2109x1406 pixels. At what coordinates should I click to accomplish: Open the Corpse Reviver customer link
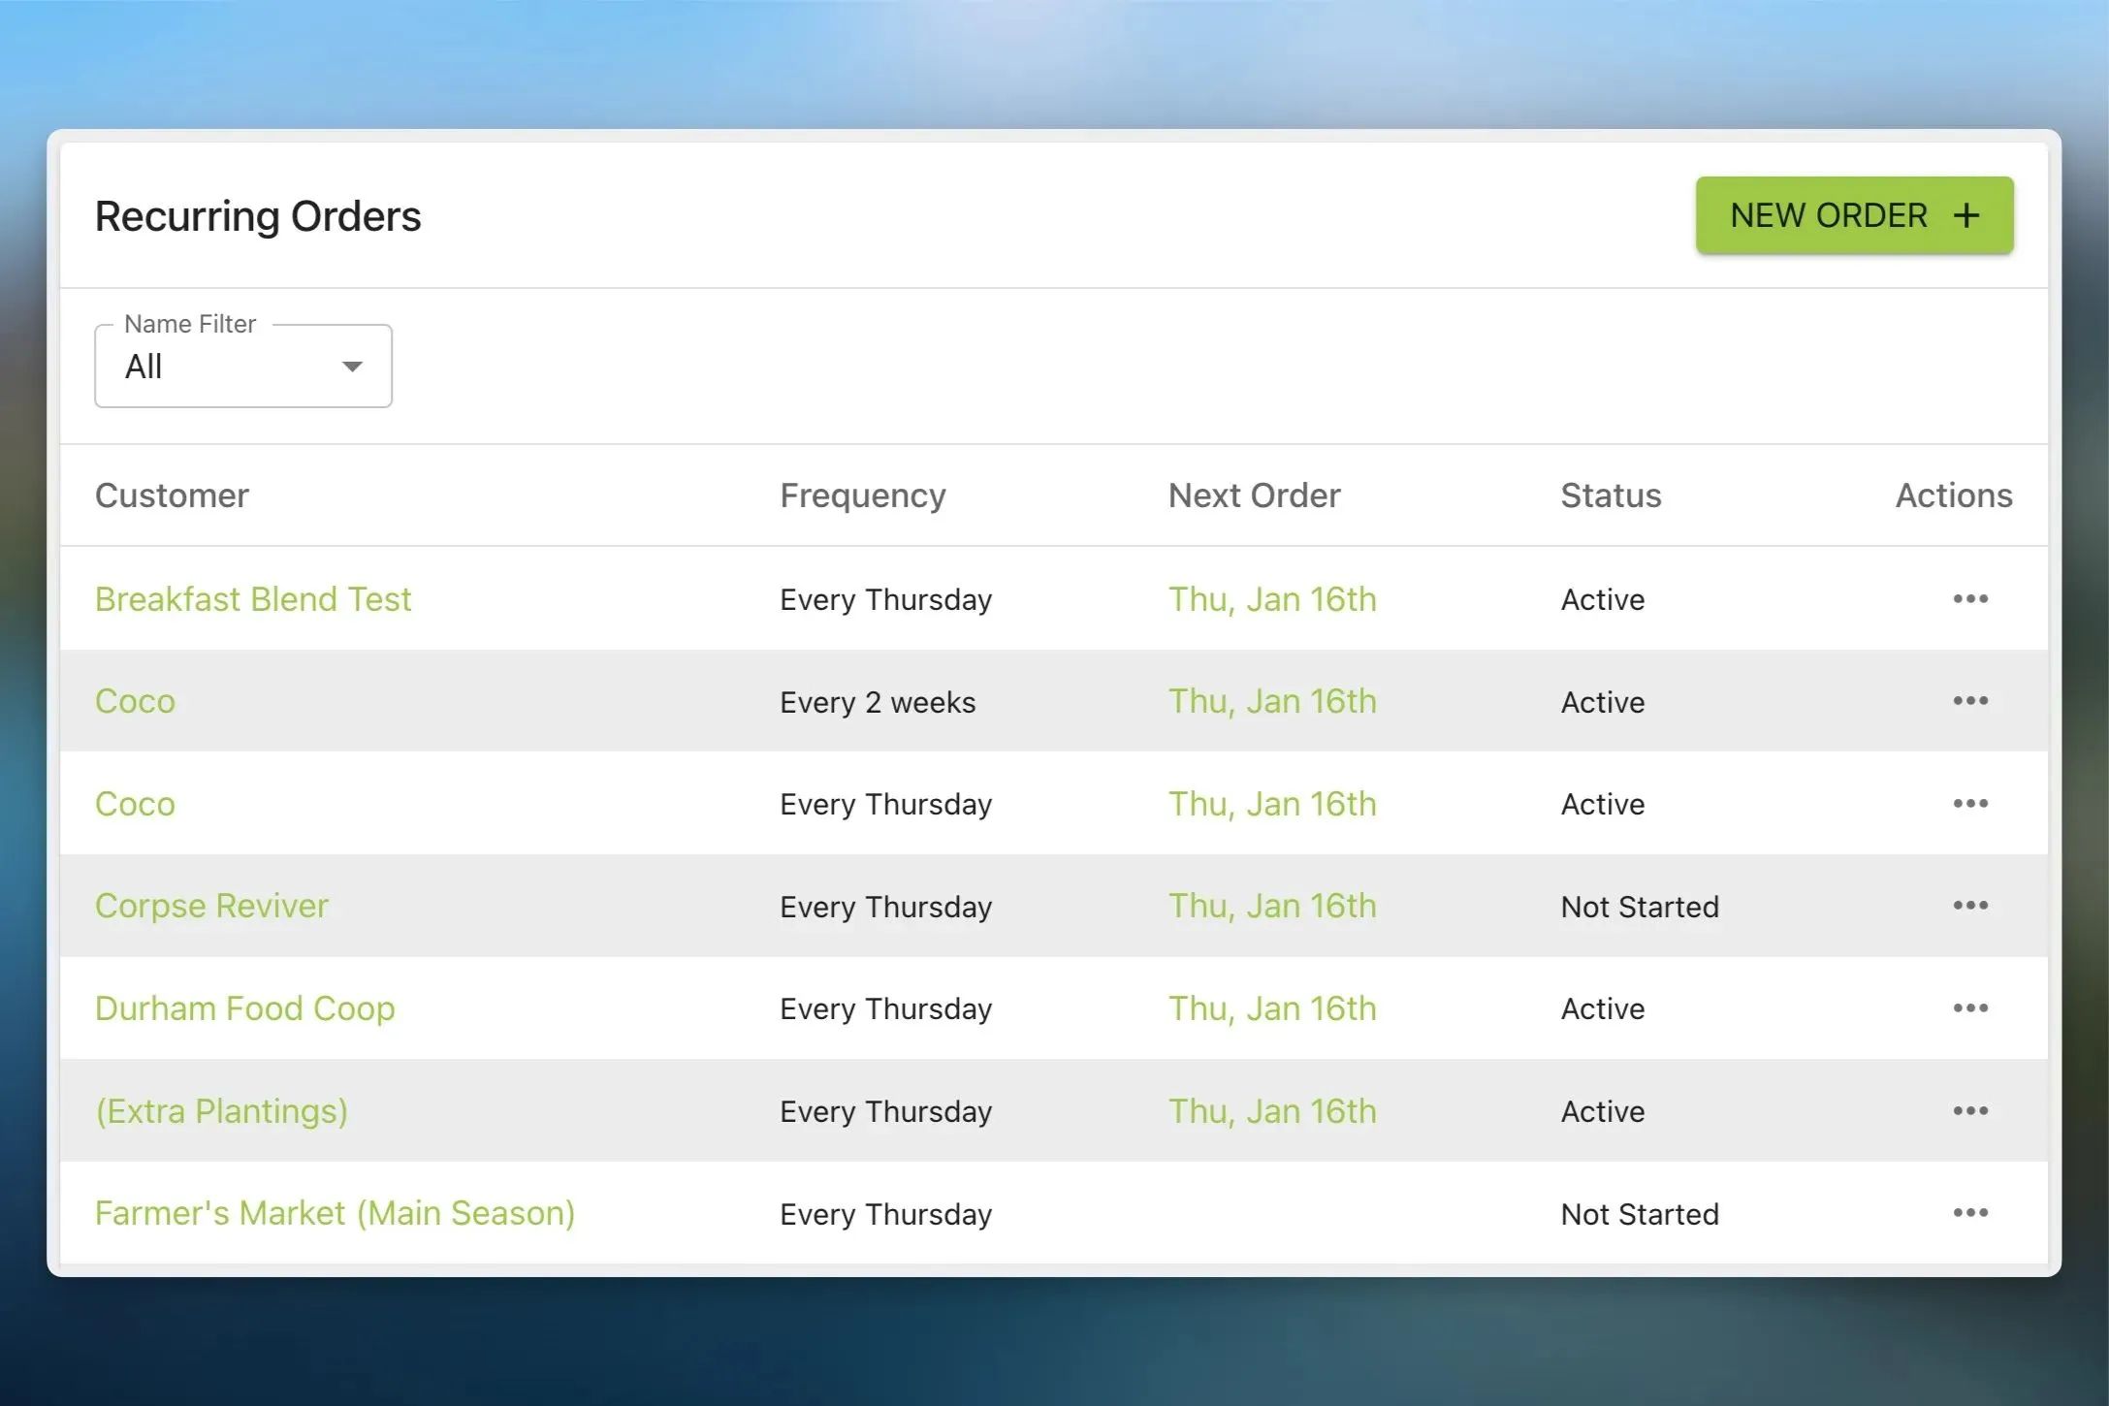pyautogui.click(x=210, y=906)
